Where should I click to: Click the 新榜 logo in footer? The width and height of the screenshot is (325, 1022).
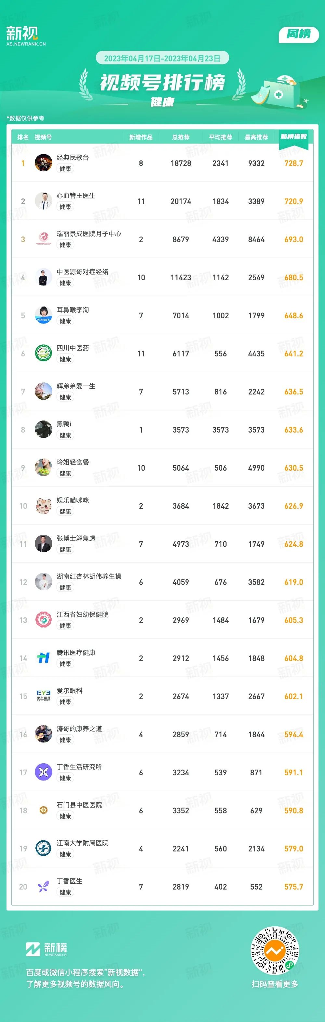(46, 949)
